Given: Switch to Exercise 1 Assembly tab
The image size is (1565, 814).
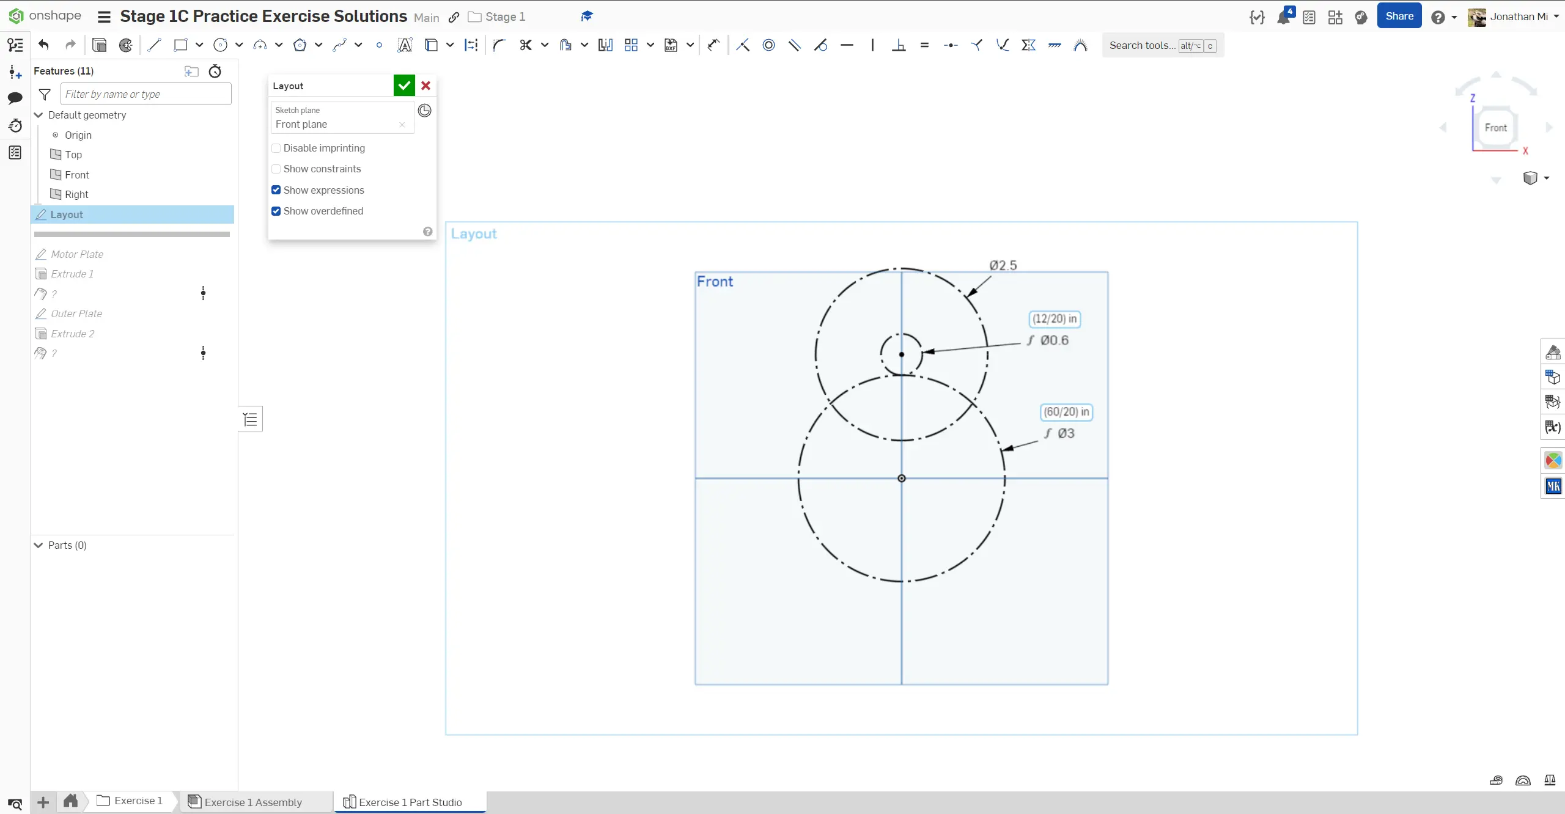Looking at the screenshot, I should [253, 802].
